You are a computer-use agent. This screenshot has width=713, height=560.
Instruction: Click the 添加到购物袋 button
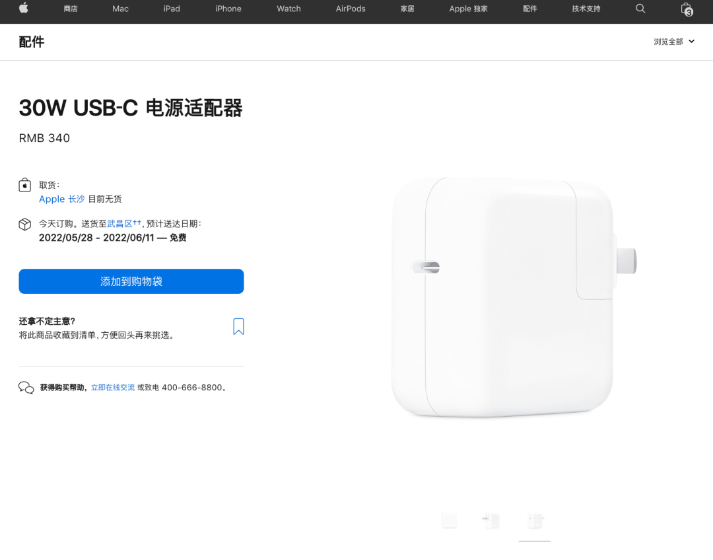tap(131, 281)
